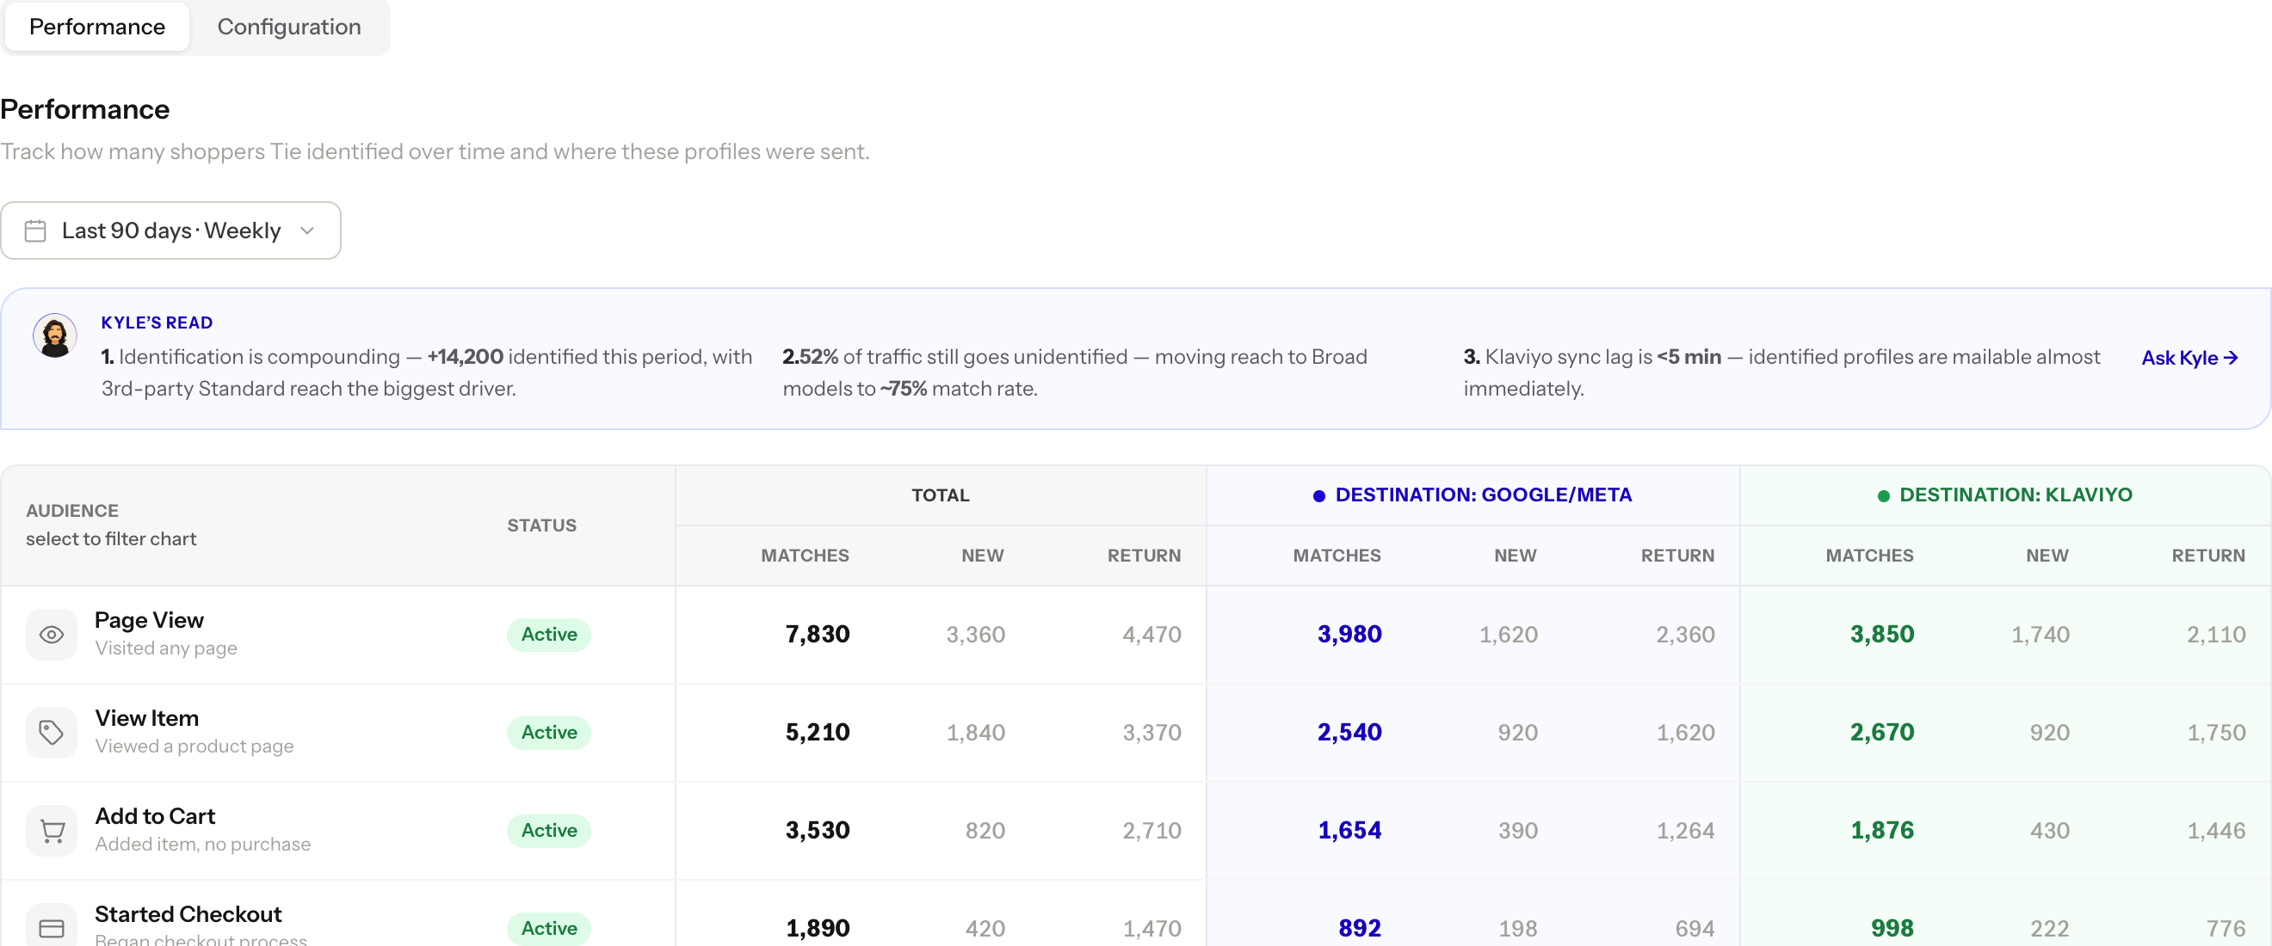Viewport: 2272px width, 946px height.
Task: Click the calendar icon in date filter
Action: click(x=35, y=231)
